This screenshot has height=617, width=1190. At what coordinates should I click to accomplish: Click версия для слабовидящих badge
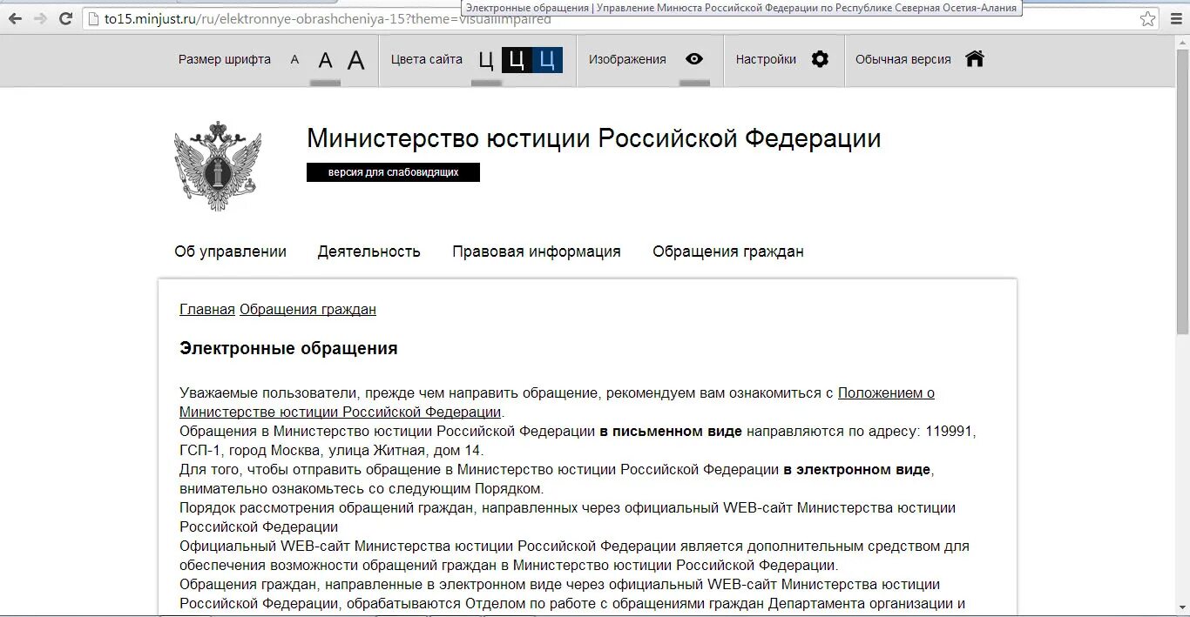pos(393,172)
